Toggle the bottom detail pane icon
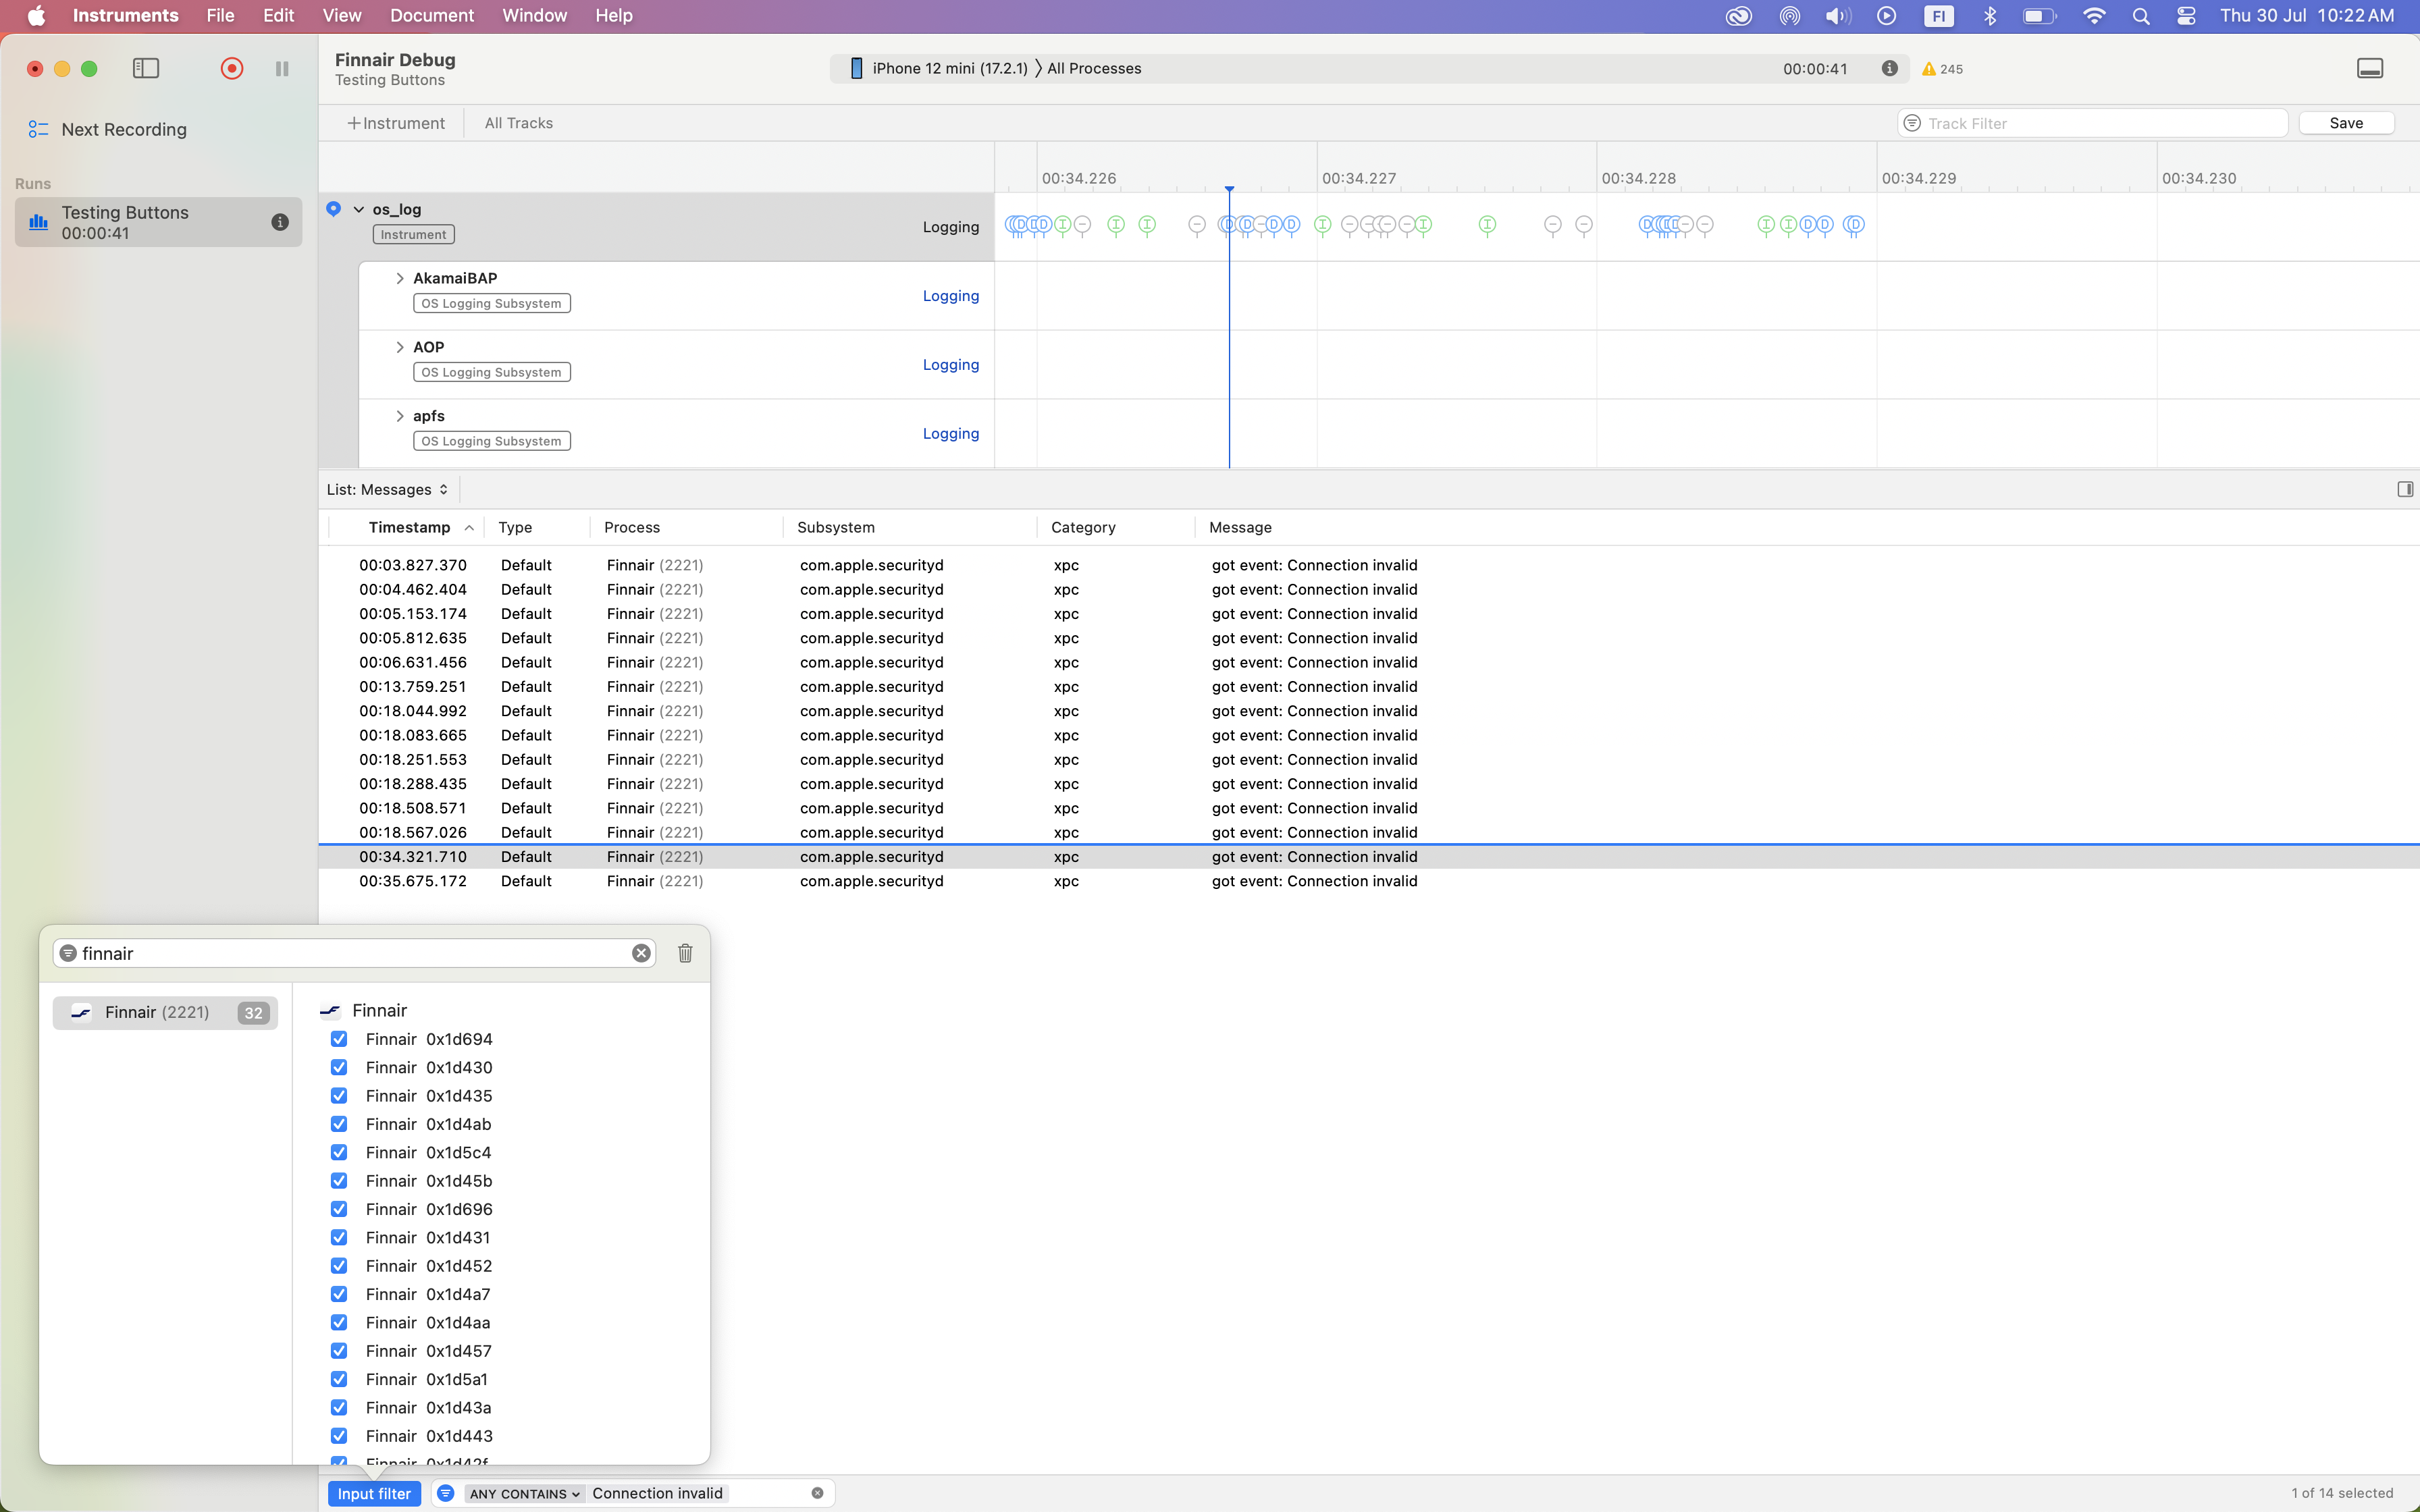Screen dimensions: 2420x1512 [2370, 68]
